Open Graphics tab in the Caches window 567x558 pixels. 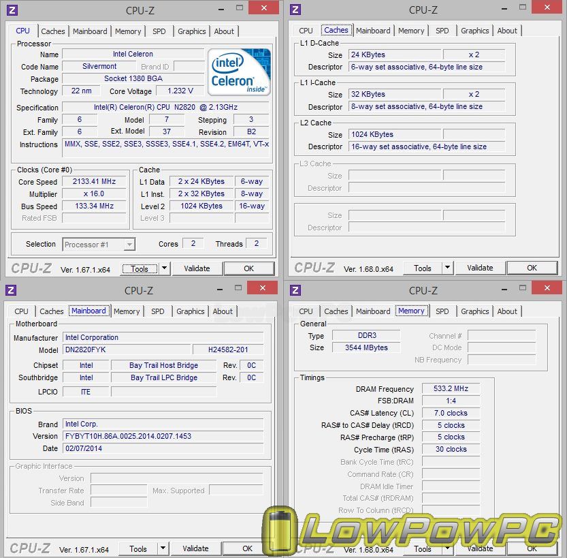point(475,31)
